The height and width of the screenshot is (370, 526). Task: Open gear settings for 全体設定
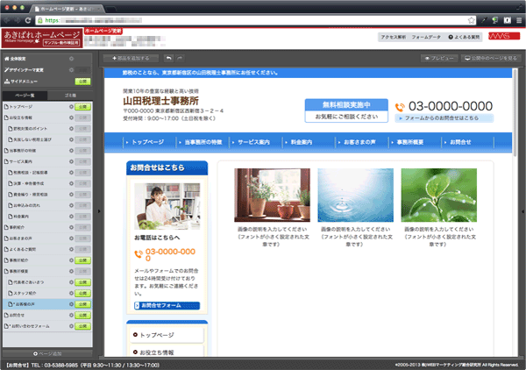70,59
